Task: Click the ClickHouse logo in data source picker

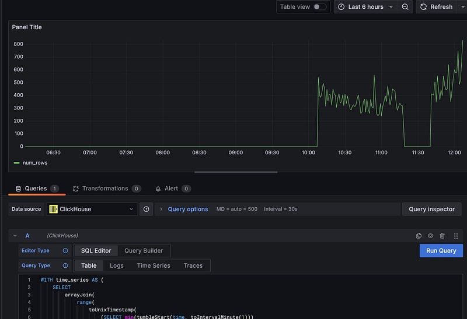Action: (53, 209)
